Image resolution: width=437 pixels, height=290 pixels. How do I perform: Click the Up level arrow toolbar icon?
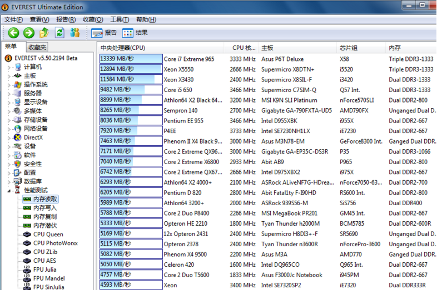[44, 33]
